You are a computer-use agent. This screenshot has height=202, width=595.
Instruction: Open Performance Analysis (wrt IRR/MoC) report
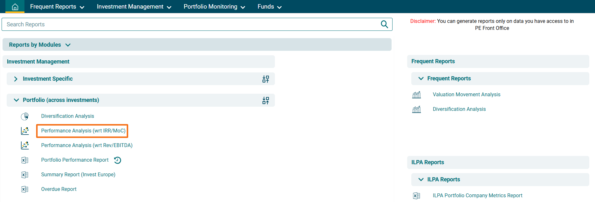click(83, 131)
